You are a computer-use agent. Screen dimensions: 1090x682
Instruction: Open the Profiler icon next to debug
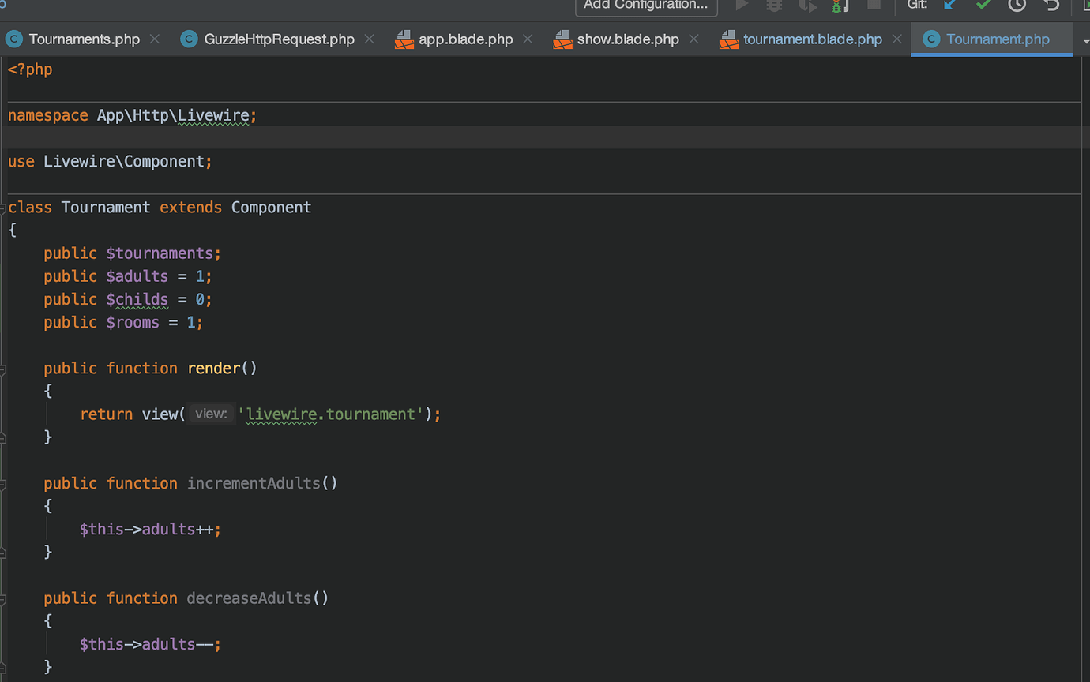point(840,6)
